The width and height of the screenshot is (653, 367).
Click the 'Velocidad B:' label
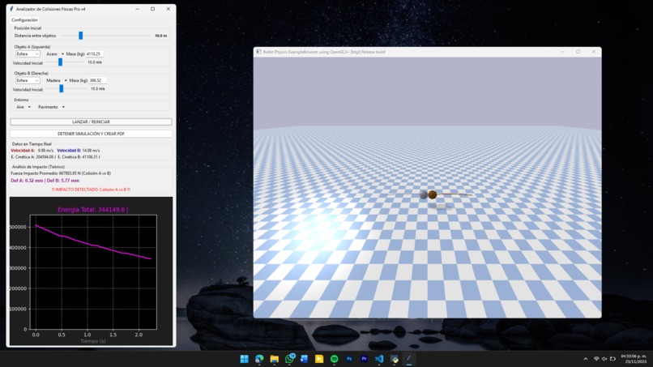[69, 151]
